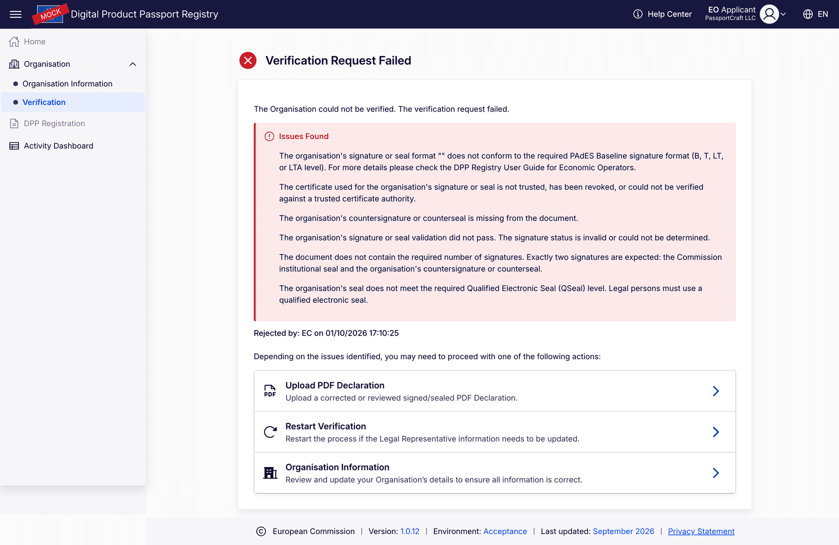This screenshot has height=545, width=839.
Task: Click the globe language icon
Action: coord(808,14)
